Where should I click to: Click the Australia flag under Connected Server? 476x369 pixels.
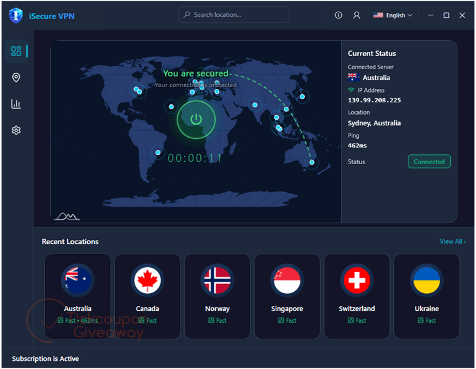coord(354,78)
